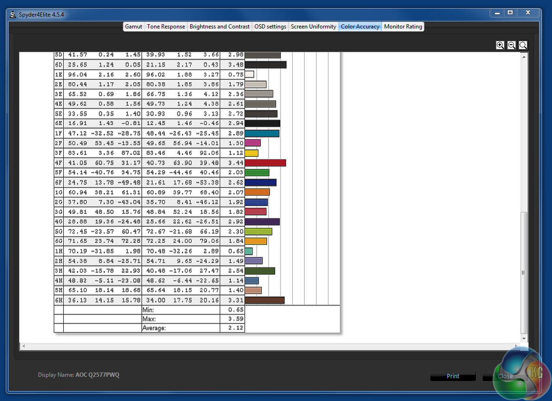Screen dimensions: 552x401
Task: Click the value 96.04 in row 1E
Action: [x=77, y=75]
